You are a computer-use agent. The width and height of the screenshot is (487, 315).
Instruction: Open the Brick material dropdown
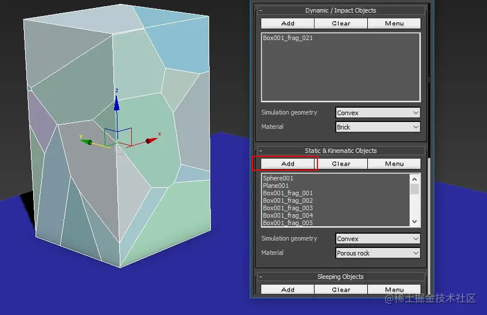[378, 127]
